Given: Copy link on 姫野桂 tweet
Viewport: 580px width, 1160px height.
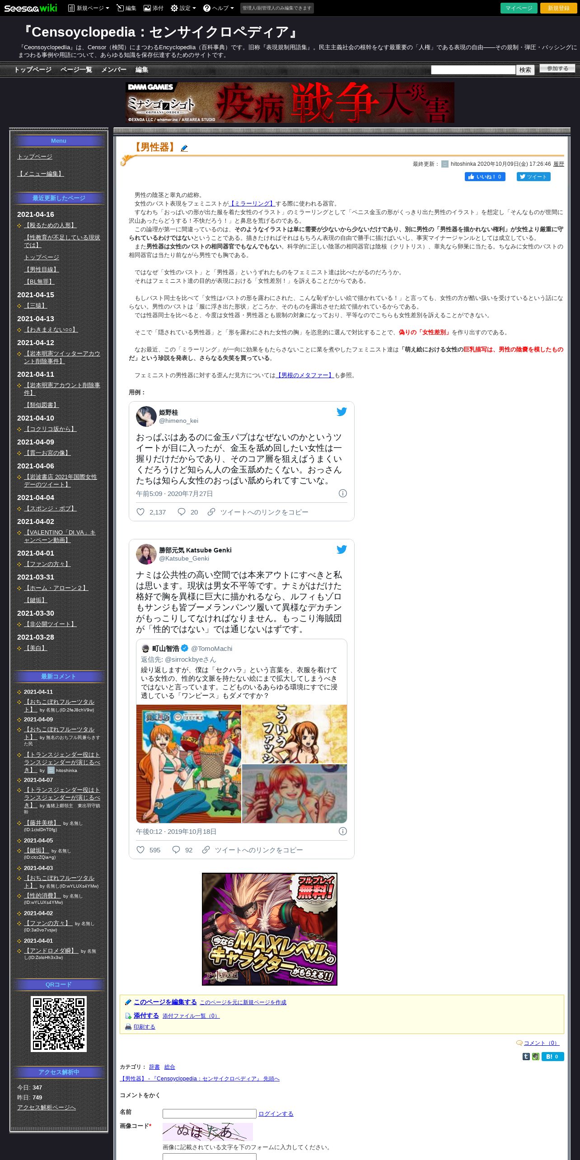Looking at the screenshot, I should tap(257, 512).
